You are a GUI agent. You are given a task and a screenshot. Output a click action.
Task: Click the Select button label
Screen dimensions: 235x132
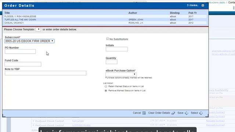click(x=194, y=113)
